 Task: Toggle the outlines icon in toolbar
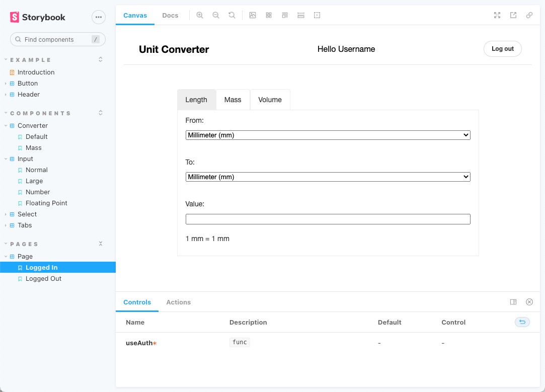(x=317, y=15)
